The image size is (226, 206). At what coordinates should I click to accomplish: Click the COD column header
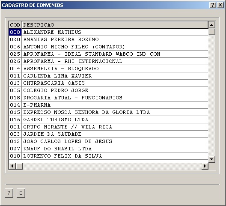point(15,25)
